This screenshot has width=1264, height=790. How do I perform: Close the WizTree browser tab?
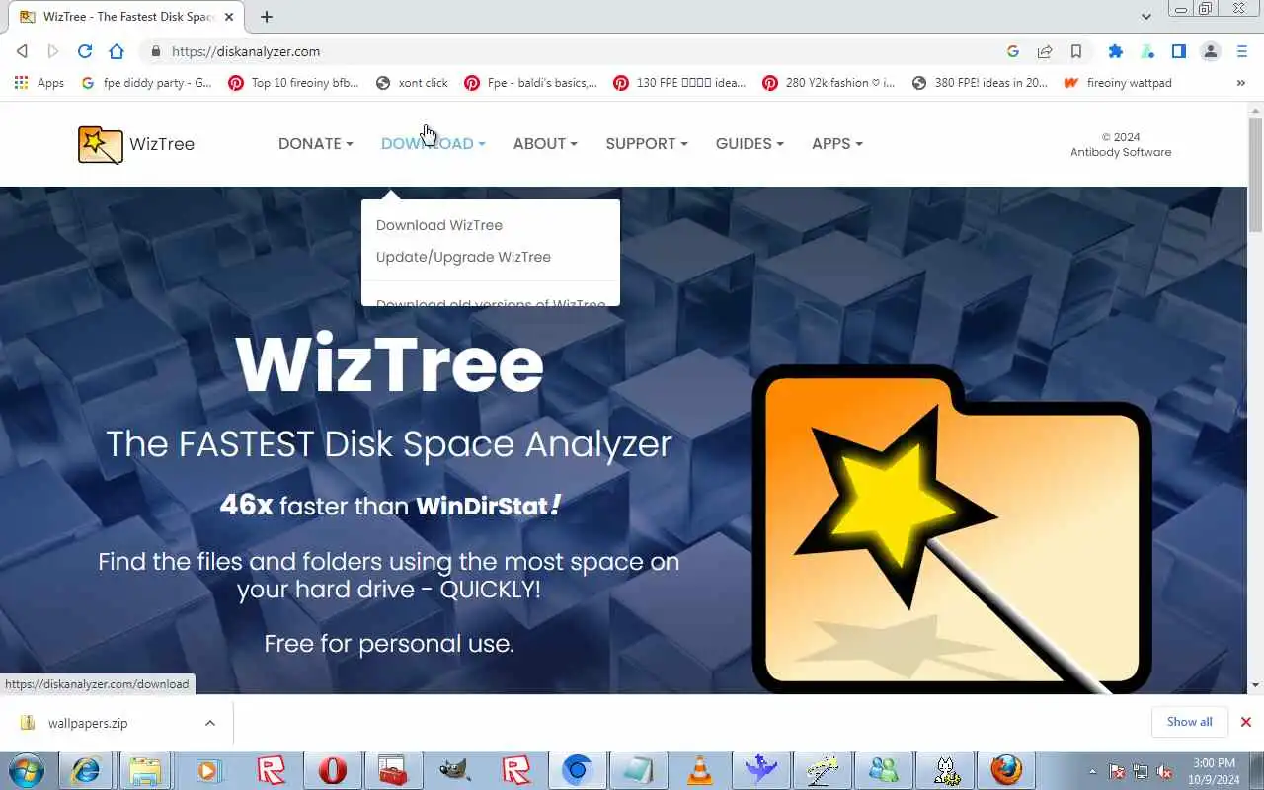(230, 17)
